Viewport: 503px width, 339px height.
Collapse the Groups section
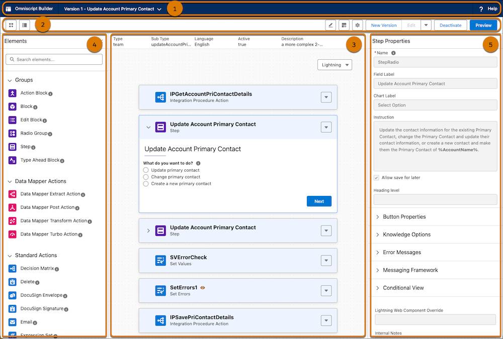[10, 80]
